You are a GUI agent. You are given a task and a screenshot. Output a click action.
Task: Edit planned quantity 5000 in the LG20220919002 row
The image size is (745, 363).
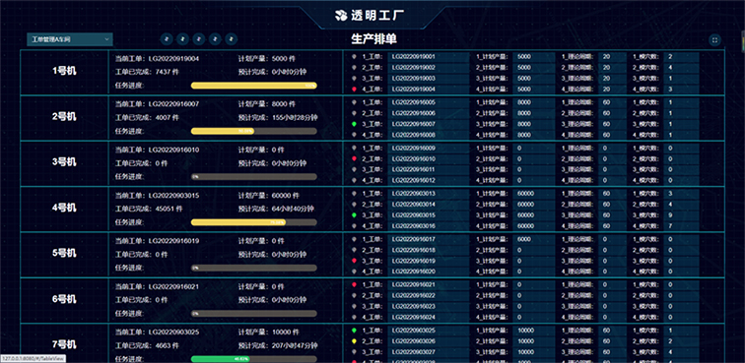point(533,67)
